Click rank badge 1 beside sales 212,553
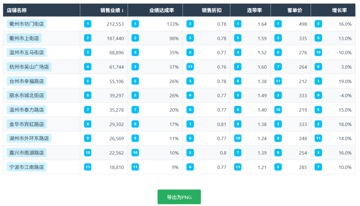 [88, 24]
